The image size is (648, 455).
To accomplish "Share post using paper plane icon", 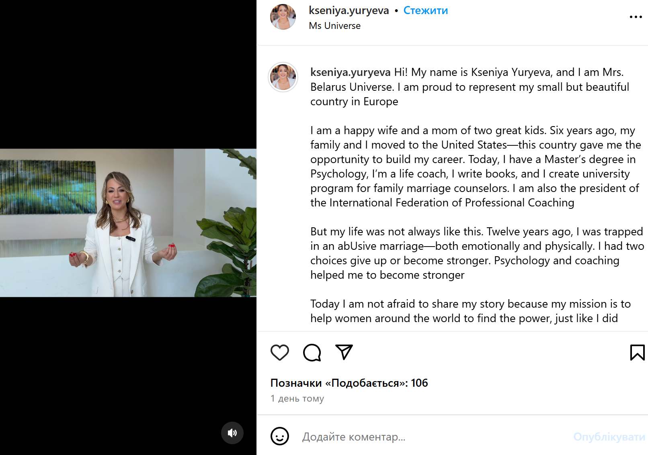I will pyautogui.click(x=344, y=352).
